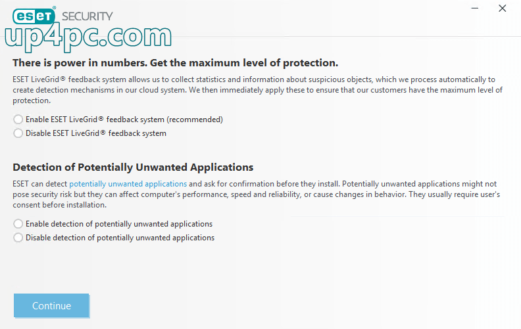Screen dimensions: 521x329
Task: Click the paragraph mentioning computer's performance and reliability
Action: click(256, 194)
